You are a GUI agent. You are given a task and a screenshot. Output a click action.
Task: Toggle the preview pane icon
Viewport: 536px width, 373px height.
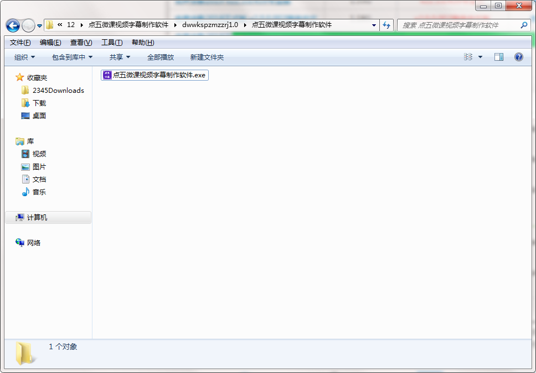tap(499, 57)
